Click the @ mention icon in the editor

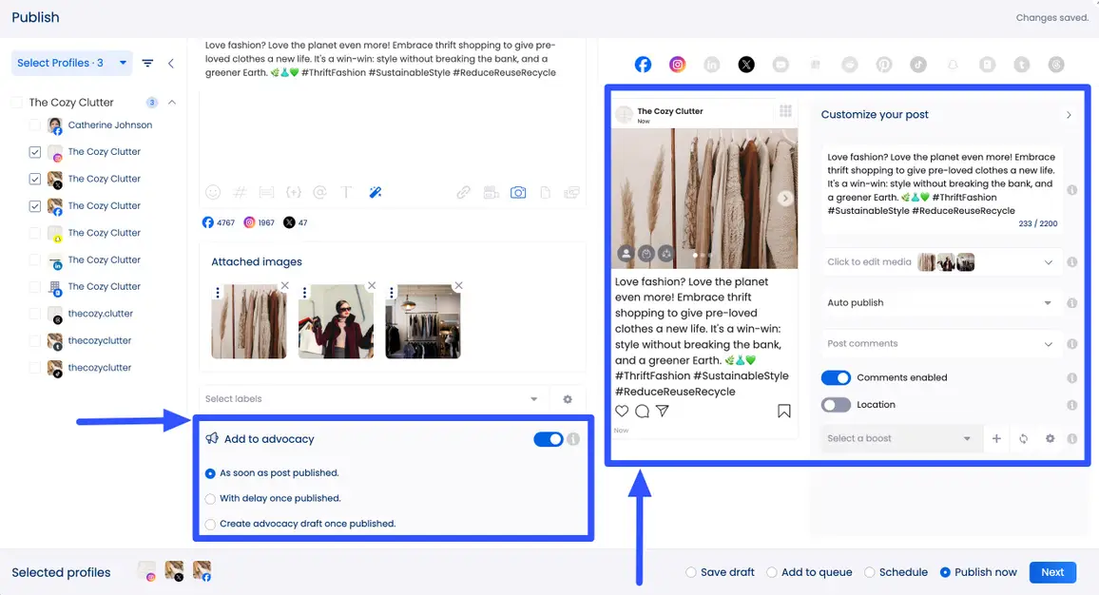click(x=320, y=192)
